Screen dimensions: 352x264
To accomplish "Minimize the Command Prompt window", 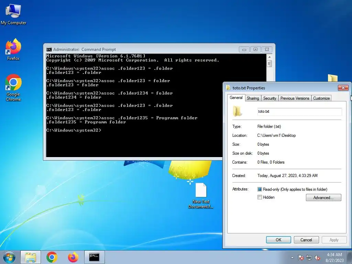I will coord(244,49).
